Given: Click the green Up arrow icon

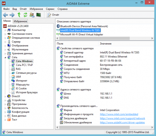Looking at the screenshot, I should [x=19, y=15].
